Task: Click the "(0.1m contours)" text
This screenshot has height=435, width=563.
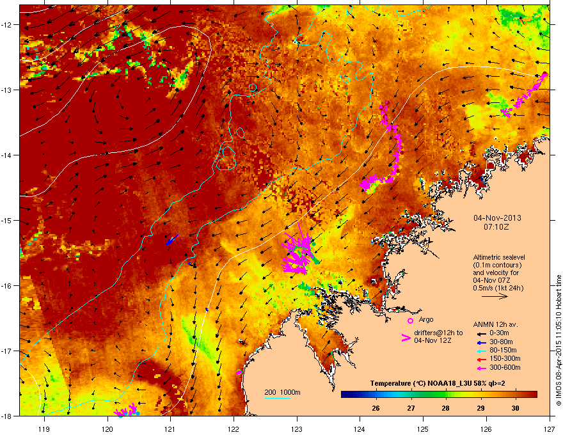Action: tap(497, 265)
